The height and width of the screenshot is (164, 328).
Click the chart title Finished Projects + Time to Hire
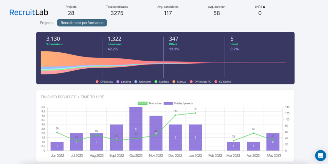pos(72,97)
